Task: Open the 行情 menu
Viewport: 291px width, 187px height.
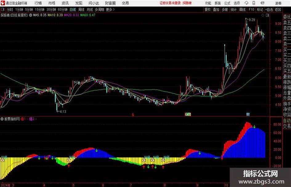Action: tap(38, 3)
